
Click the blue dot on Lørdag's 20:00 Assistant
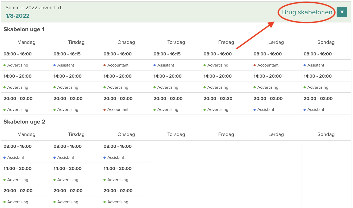(255, 110)
